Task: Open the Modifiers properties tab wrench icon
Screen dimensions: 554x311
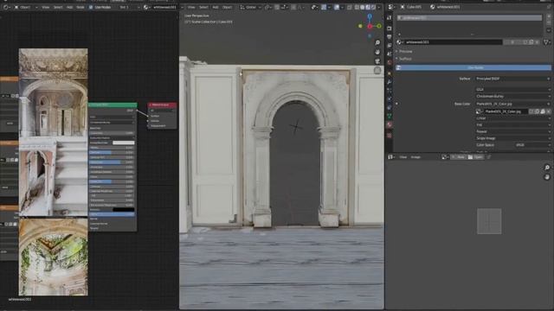Action: 390,82
